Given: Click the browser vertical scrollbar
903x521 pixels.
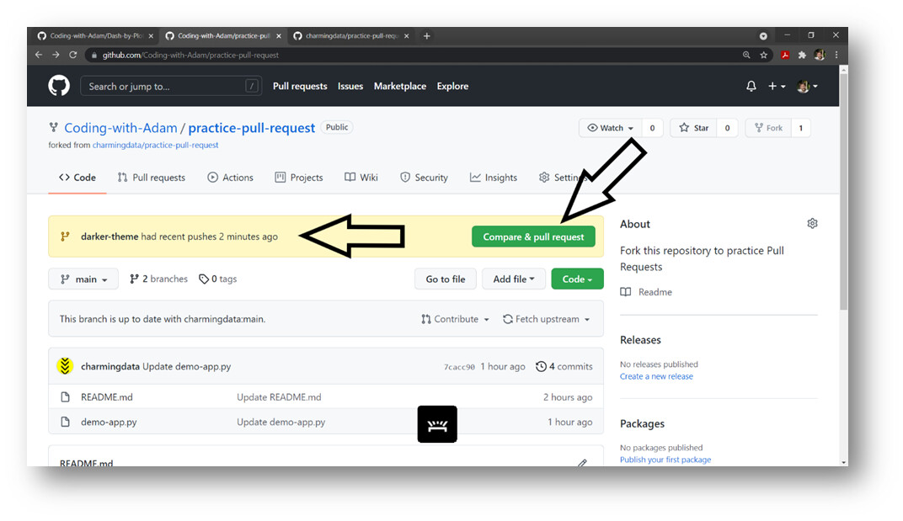Looking at the screenshot, I should click(844, 192).
